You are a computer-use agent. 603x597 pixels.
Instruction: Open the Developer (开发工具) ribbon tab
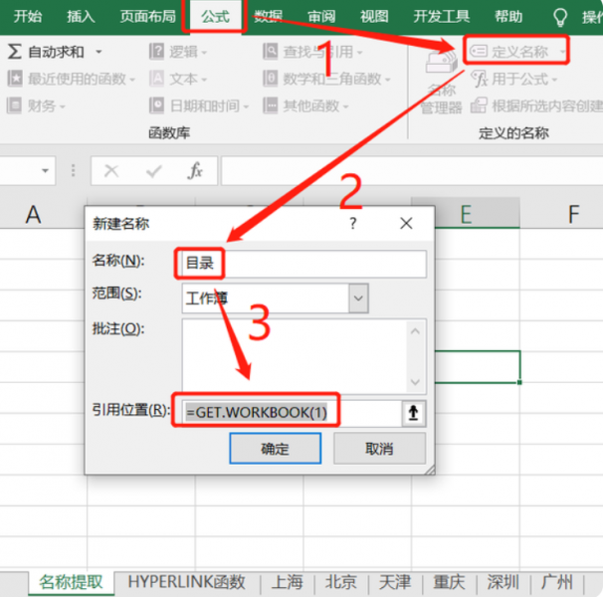(442, 17)
